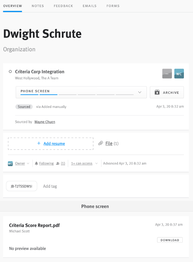Image resolution: width=193 pixels, height=262 pixels.
Task: Open the Owner dropdown chevron
Action: [x=28, y=163]
